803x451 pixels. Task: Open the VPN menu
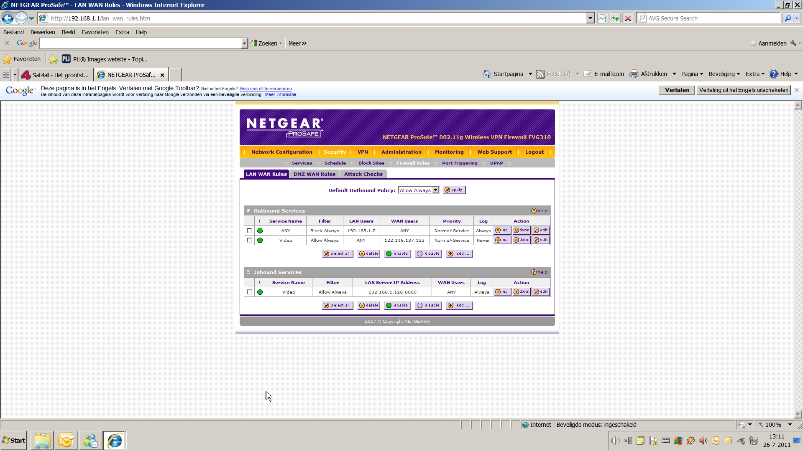363,152
